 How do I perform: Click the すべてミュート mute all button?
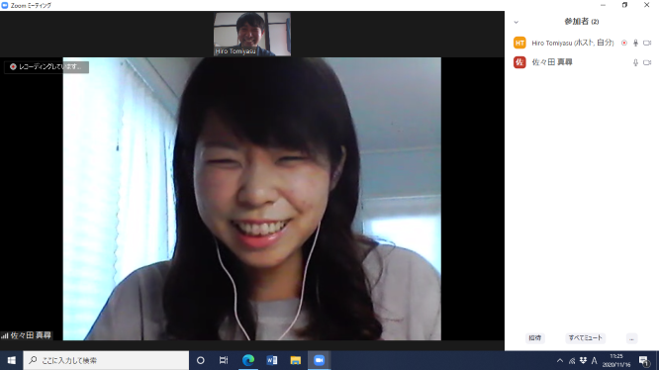coord(585,338)
